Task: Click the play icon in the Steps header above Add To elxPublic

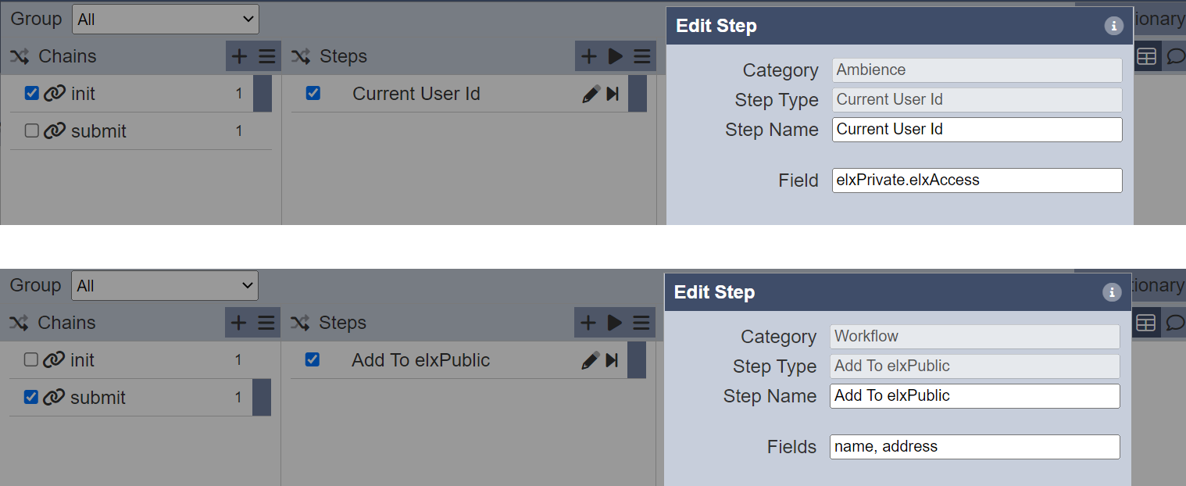Action: point(615,323)
